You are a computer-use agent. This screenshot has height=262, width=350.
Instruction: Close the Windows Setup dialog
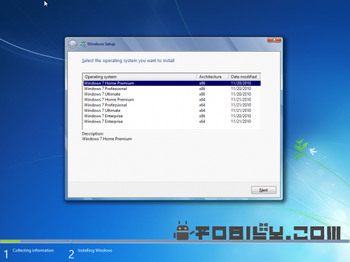[274, 40]
